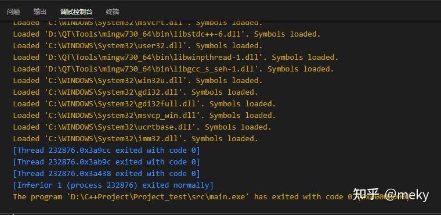This screenshot has width=441, height=215.
Task: Click the gdi32full.dll loaded line
Action: coord(144,103)
